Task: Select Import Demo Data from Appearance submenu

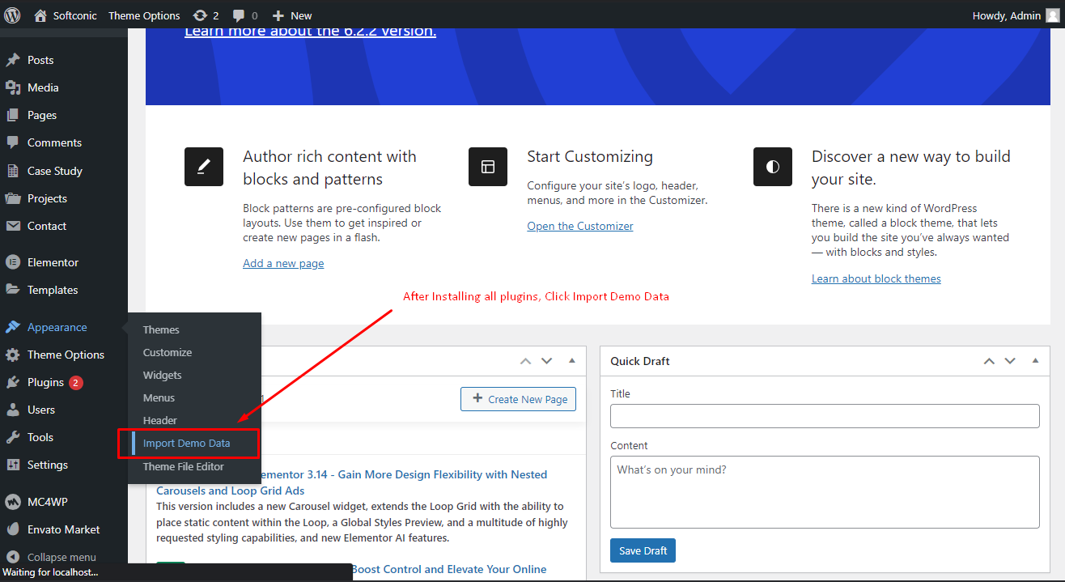Action: pos(186,443)
